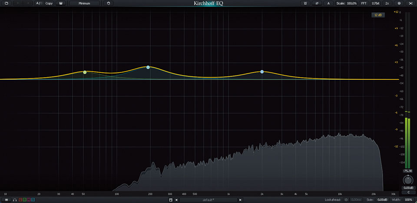Open the 117bit precision selector

(x=375, y=3)
